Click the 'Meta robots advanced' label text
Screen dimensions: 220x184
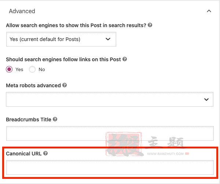point(33,85)
